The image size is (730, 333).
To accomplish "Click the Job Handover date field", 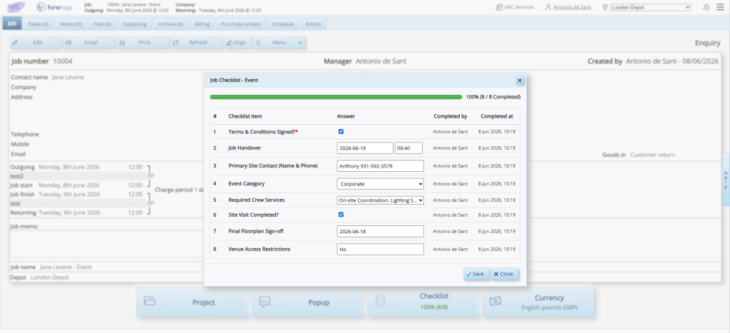I will pos(365,148).
